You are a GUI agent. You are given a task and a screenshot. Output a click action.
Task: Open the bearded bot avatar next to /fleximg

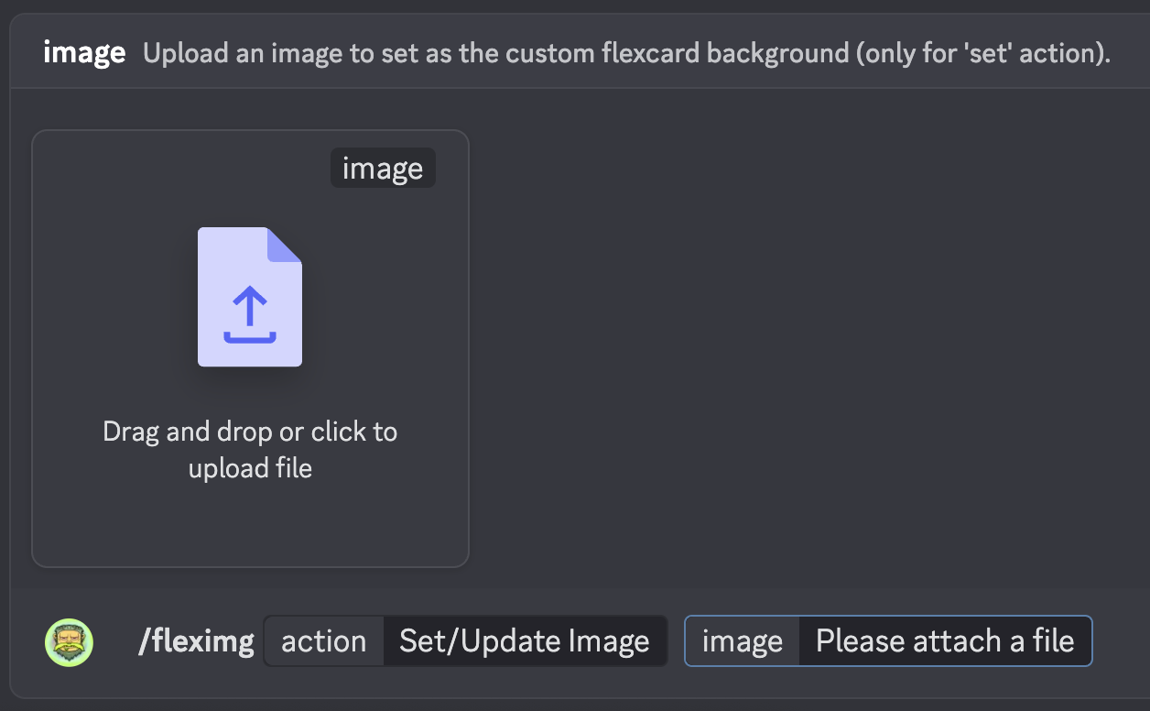[x=70, y=641]
